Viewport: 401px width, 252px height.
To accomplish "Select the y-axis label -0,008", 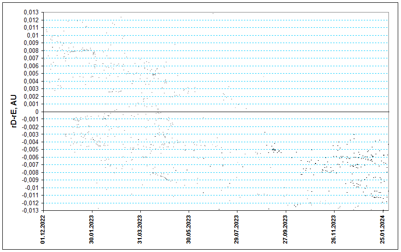I will [30, 173].
